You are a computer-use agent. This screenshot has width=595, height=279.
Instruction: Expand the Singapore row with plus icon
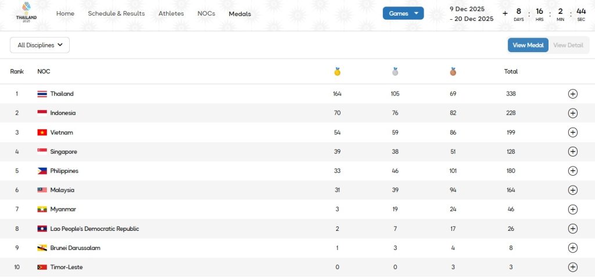click(572, 152)
